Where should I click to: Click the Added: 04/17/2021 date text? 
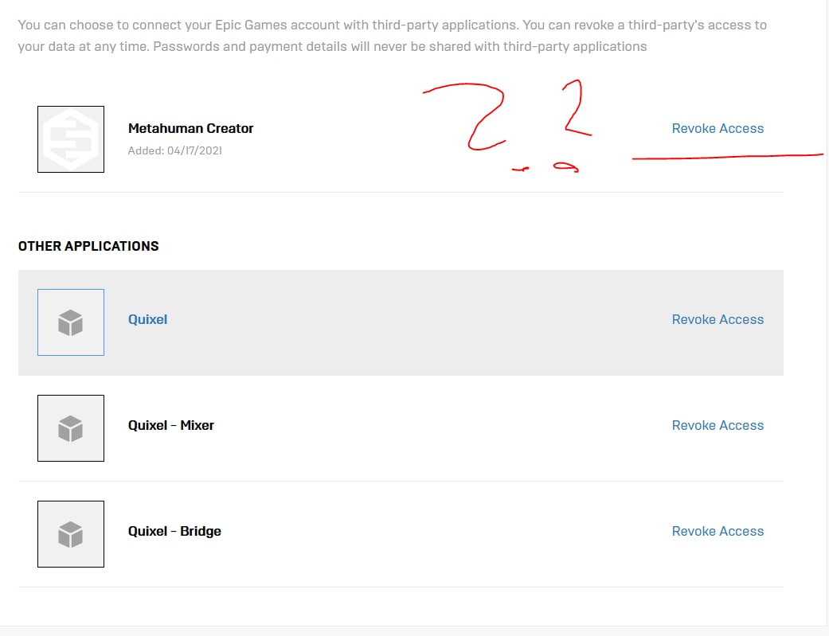[175, 150]
